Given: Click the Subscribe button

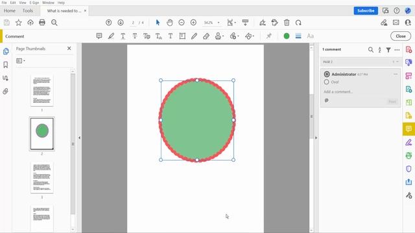Looking at the screenshot, I should (366, 11).
